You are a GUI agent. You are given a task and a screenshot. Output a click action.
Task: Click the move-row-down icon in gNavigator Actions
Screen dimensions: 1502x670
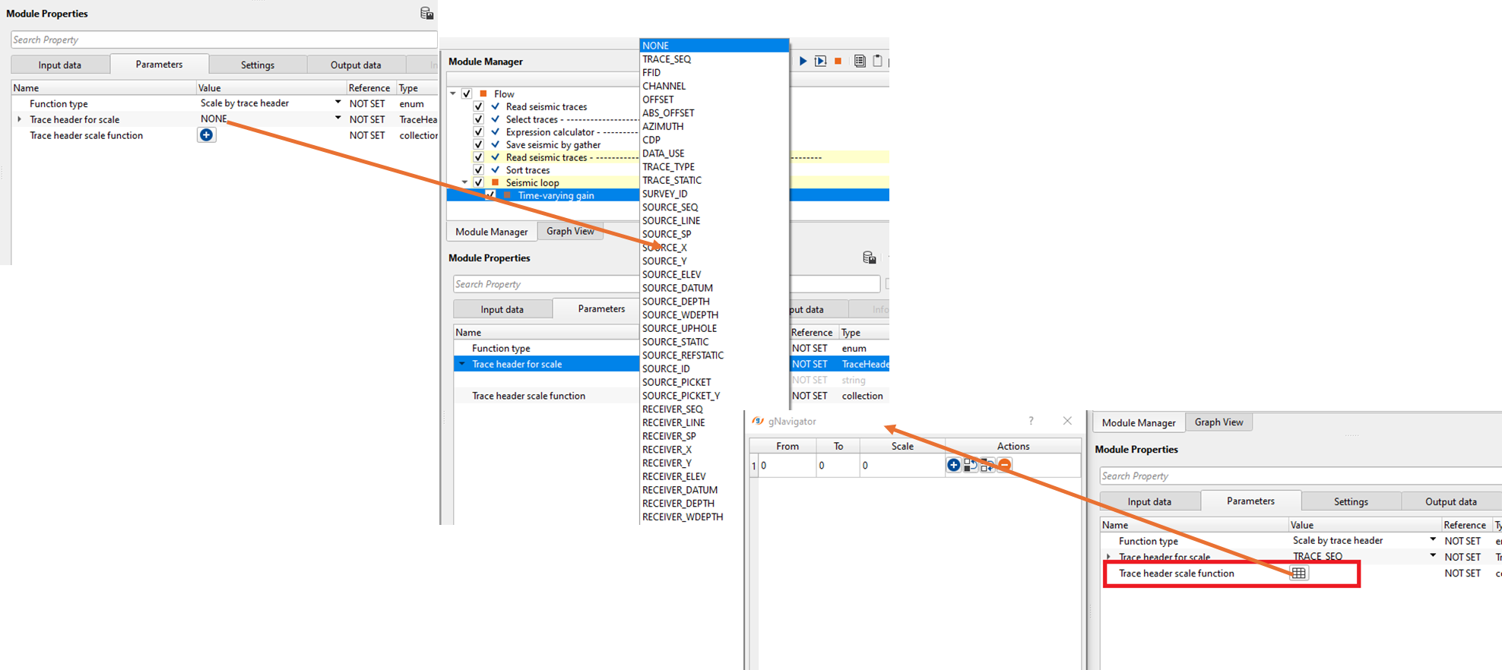987,465
